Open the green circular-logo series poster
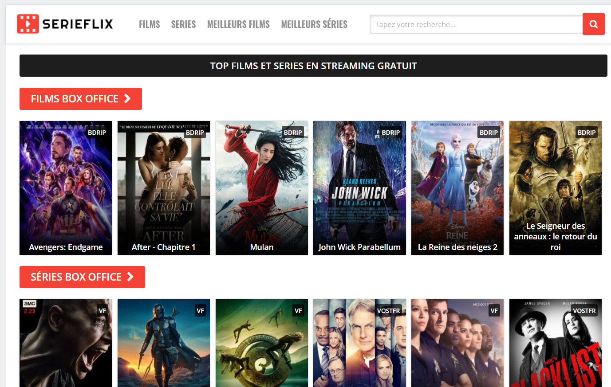This screenshot has width=611, height=387. 262,343
